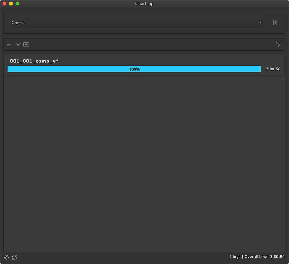
Task: Refresh logs with the circular arrows icon
Action: click(x=14, y=257)
